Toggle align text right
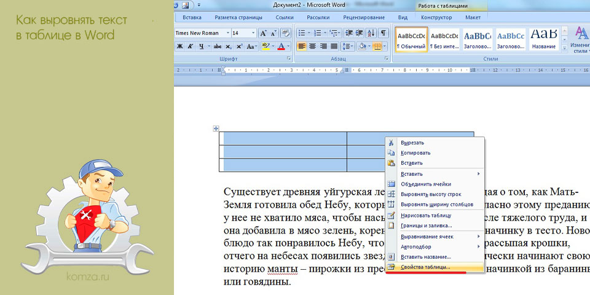This screenshot has height=295, width=590. point(323,47)
